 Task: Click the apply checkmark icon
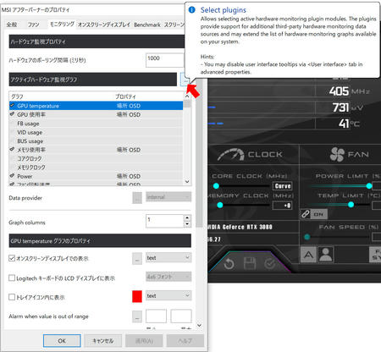[x=269, y=264]
